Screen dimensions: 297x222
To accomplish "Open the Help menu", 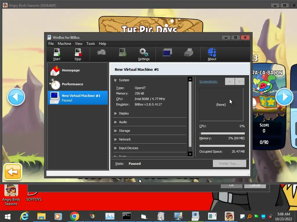I will tap(102, 44).
